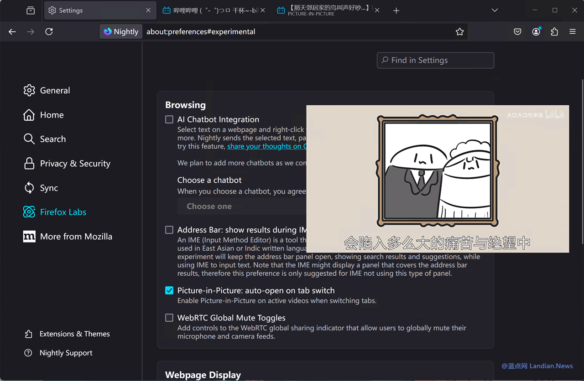The width and height of the screenshot is (584, 381).
Task: Click the Home house icon in sidebar
Action: pyautogui.click(x=29, y=115)
